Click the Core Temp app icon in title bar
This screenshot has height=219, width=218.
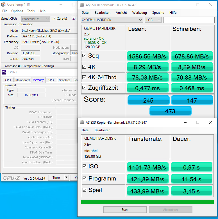pos(3,4)
